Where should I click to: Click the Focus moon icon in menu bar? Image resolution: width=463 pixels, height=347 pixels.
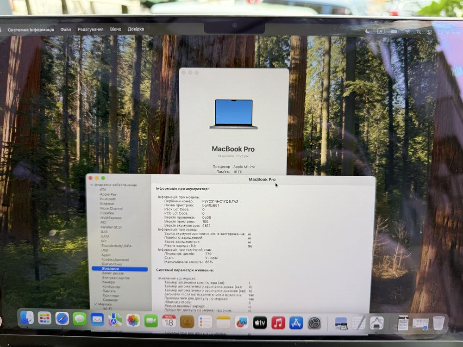367,31
